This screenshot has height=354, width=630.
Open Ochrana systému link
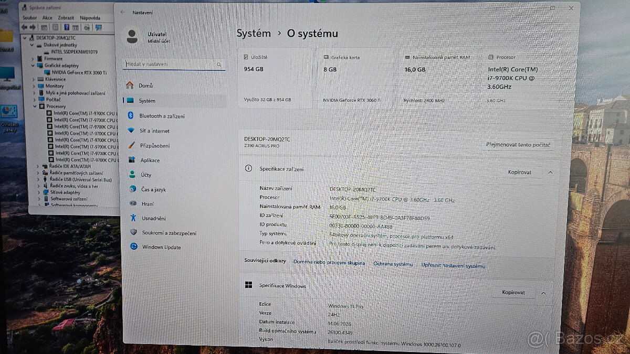(x=393, y=264)
